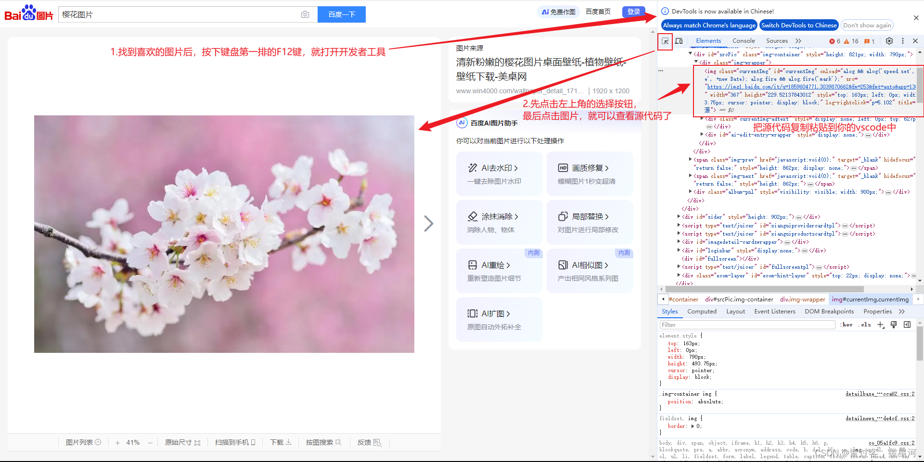Toggle the :hov element state panel
The image size is (924, 462).
(x=847, y=325)
